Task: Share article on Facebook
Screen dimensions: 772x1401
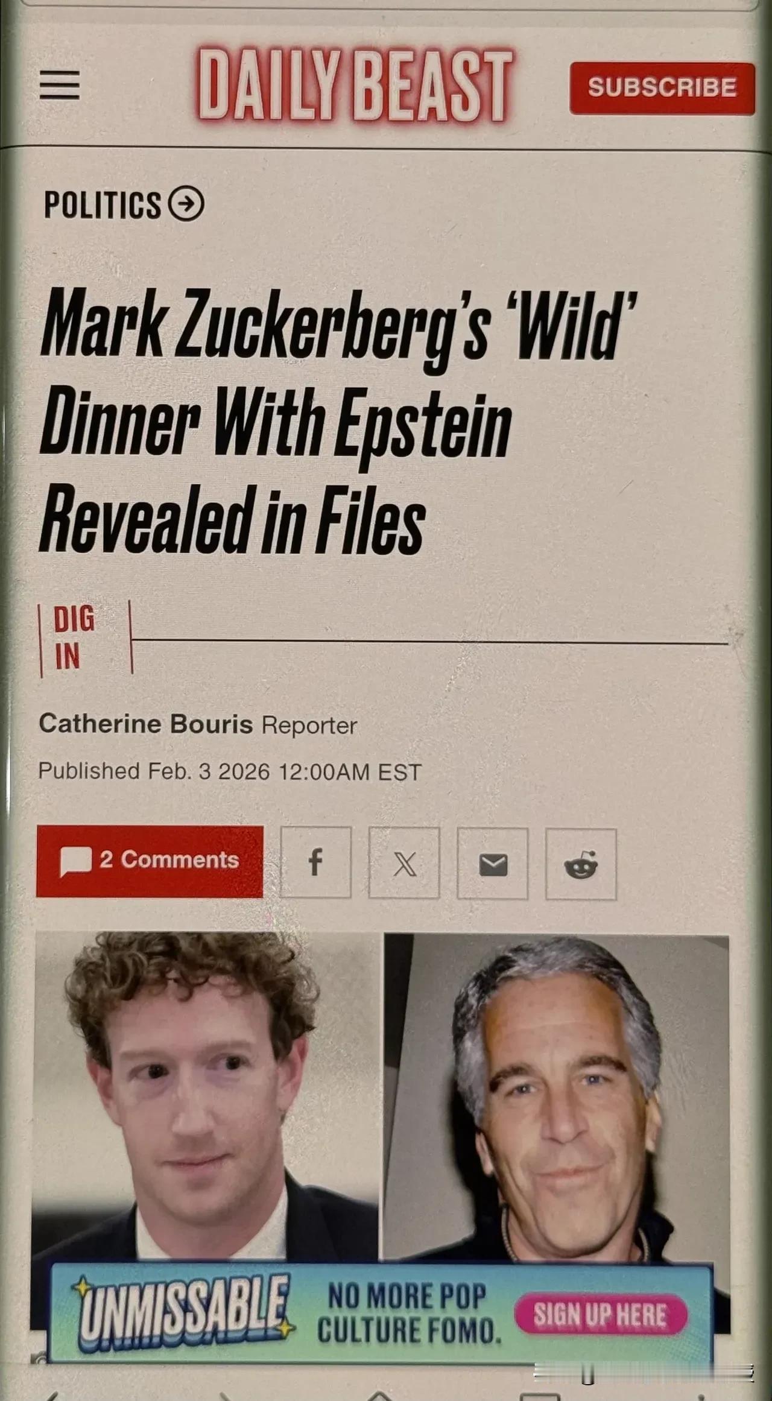Action: [x=315, y=862]
